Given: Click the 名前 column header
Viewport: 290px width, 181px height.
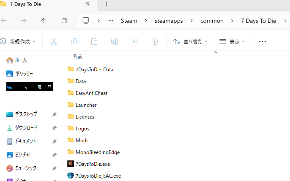Looking at the screenshot, I should [77, 56].
